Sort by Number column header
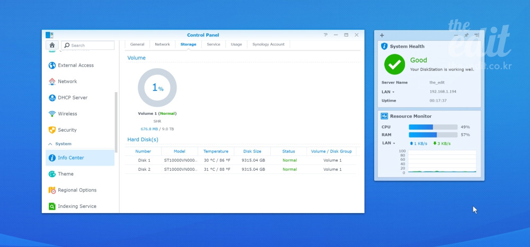Image resolution: width=530 pixels, height=247 pixels. (143, 151)
